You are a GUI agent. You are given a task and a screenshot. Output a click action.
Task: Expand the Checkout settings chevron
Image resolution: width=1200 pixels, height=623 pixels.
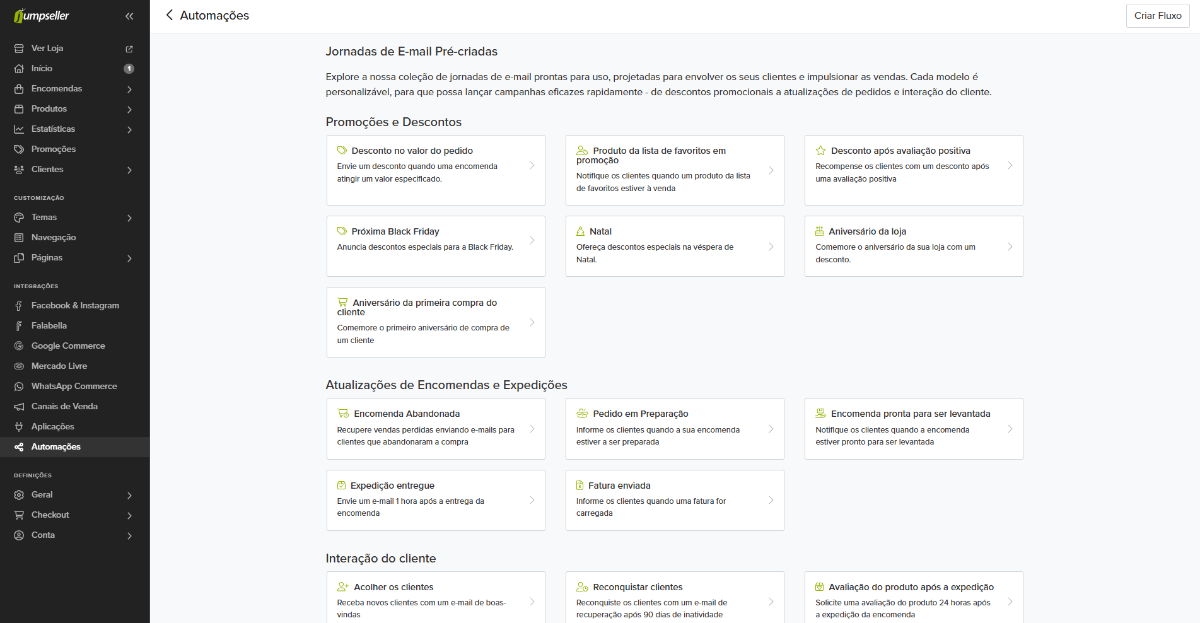(129, 516)
